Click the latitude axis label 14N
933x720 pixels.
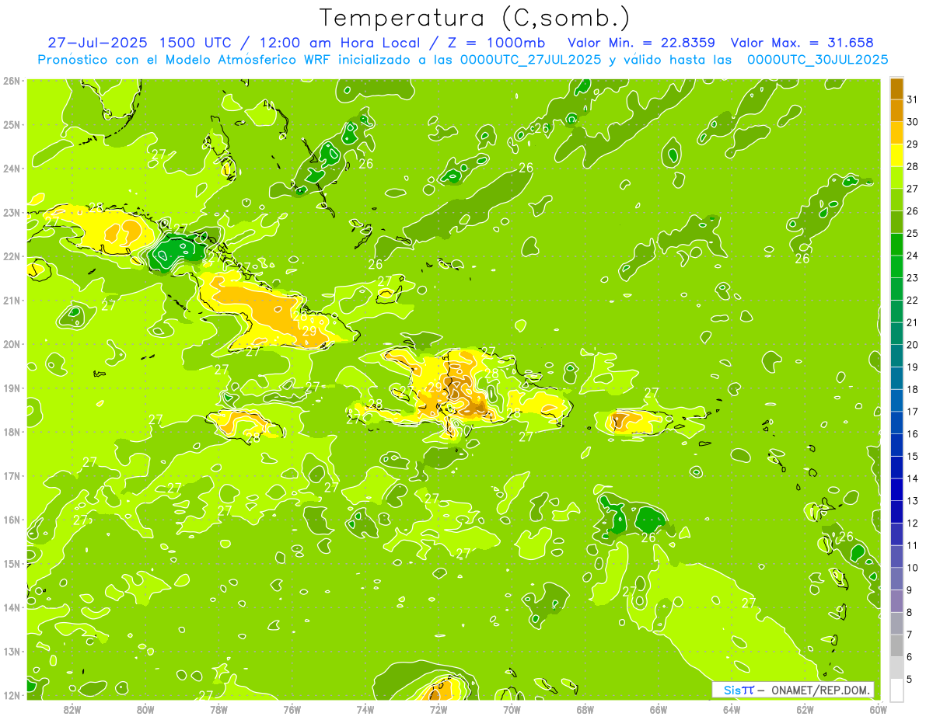[11, 607]
